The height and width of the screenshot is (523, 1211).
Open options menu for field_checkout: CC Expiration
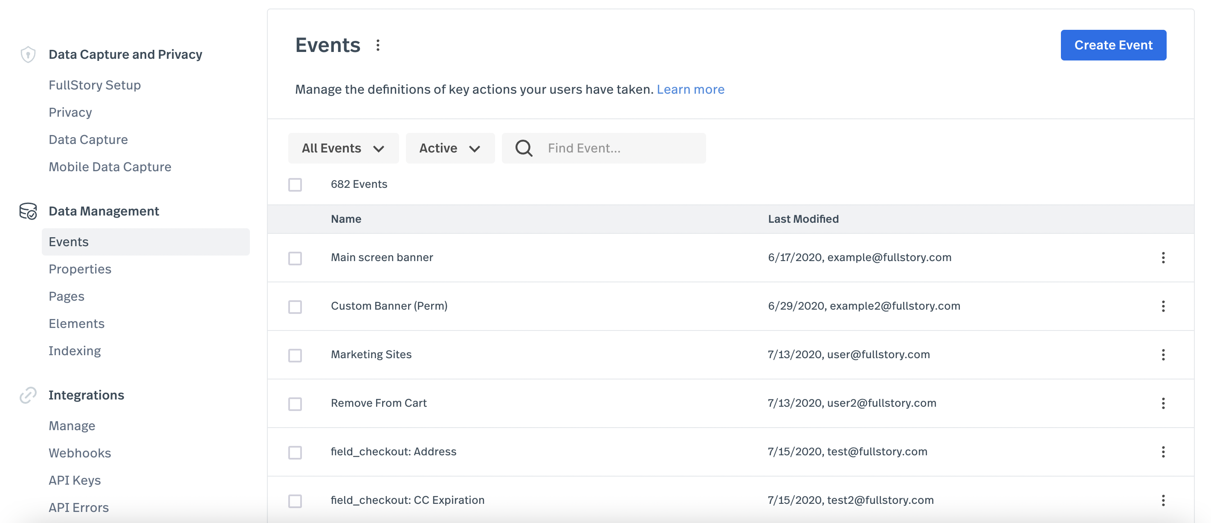(x=1163, y=500)
